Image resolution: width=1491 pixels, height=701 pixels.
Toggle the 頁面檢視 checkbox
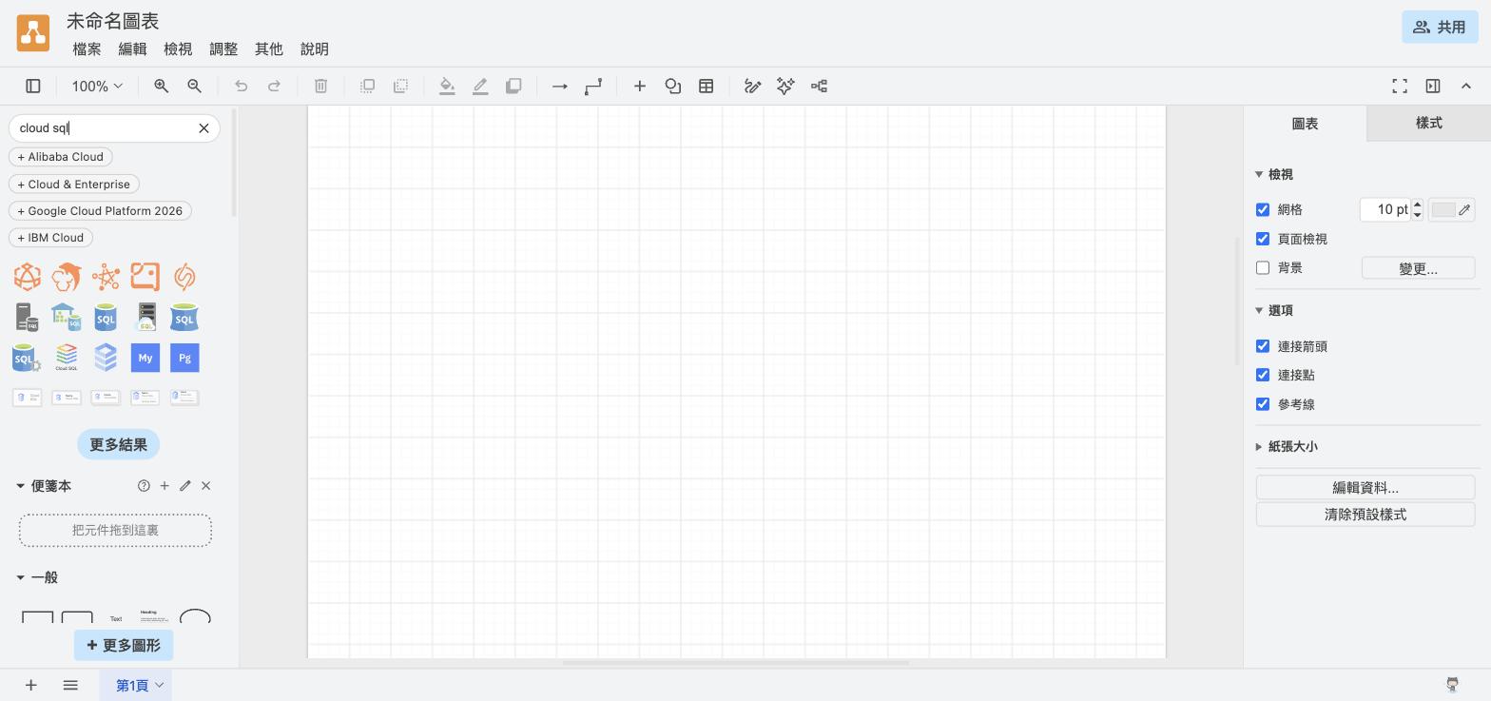click(1263, 239)
